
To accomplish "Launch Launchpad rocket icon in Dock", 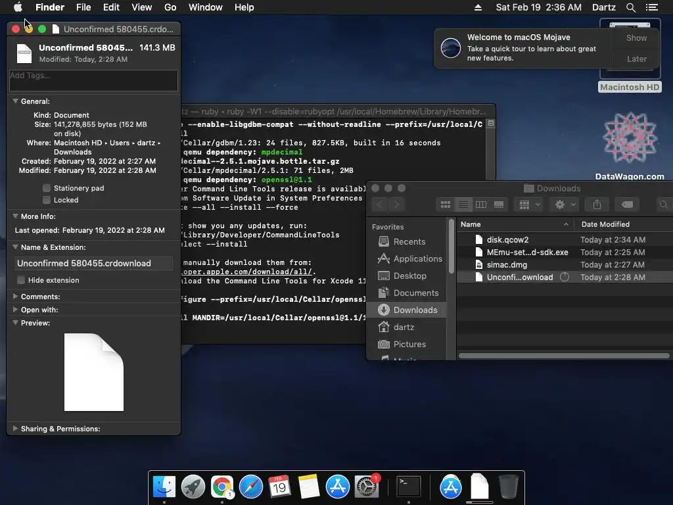I will (x=193, y=487).
